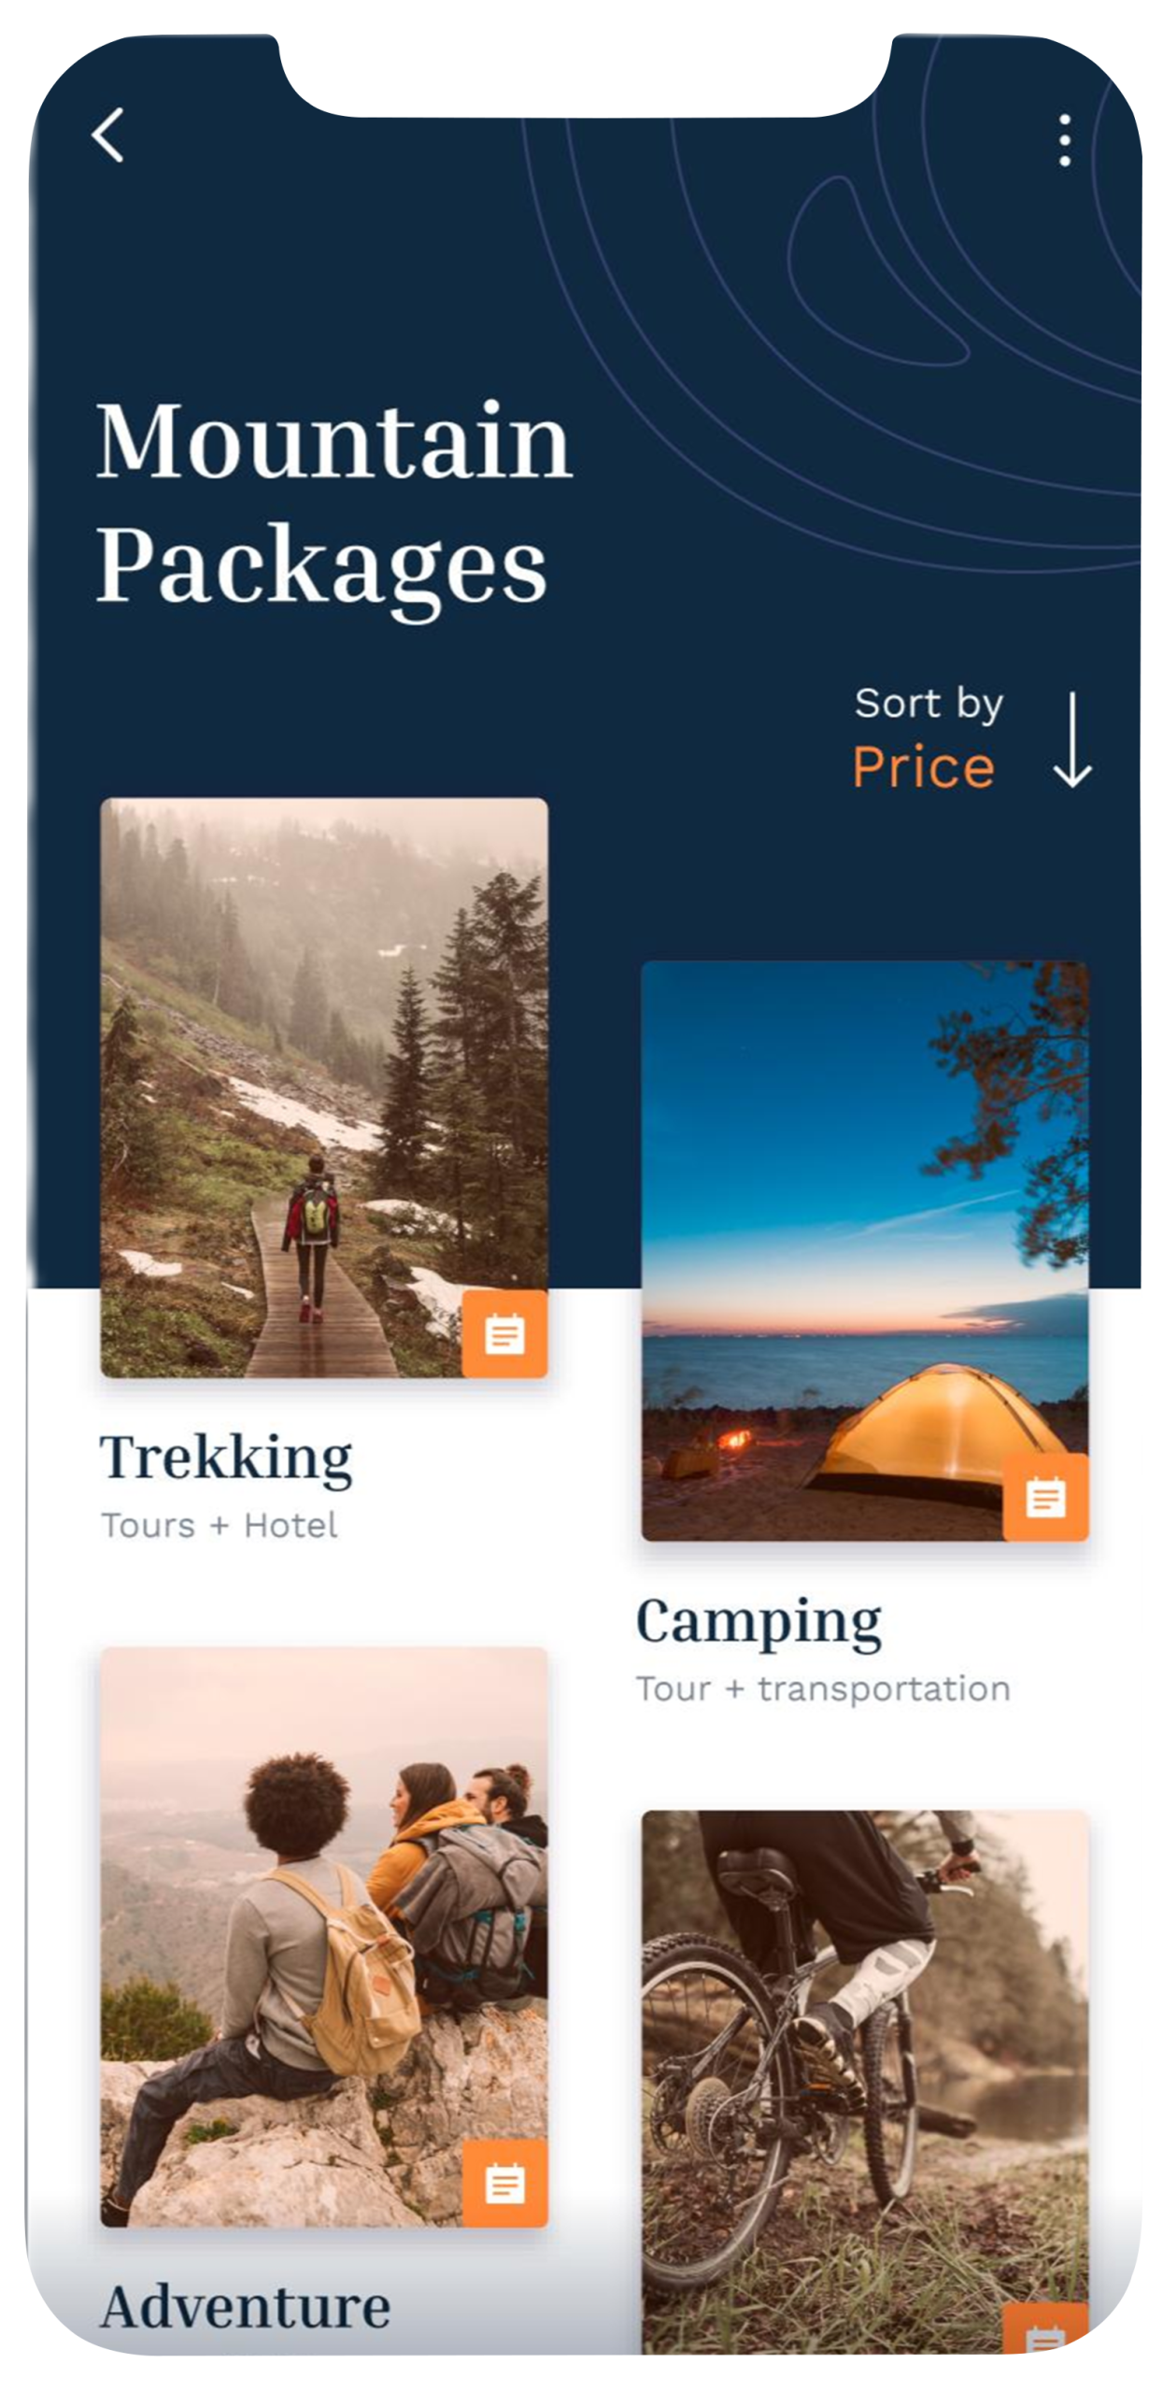Open the mountain biking photo
The width and height of the screenshot is (1163, 2392).
865,2082
